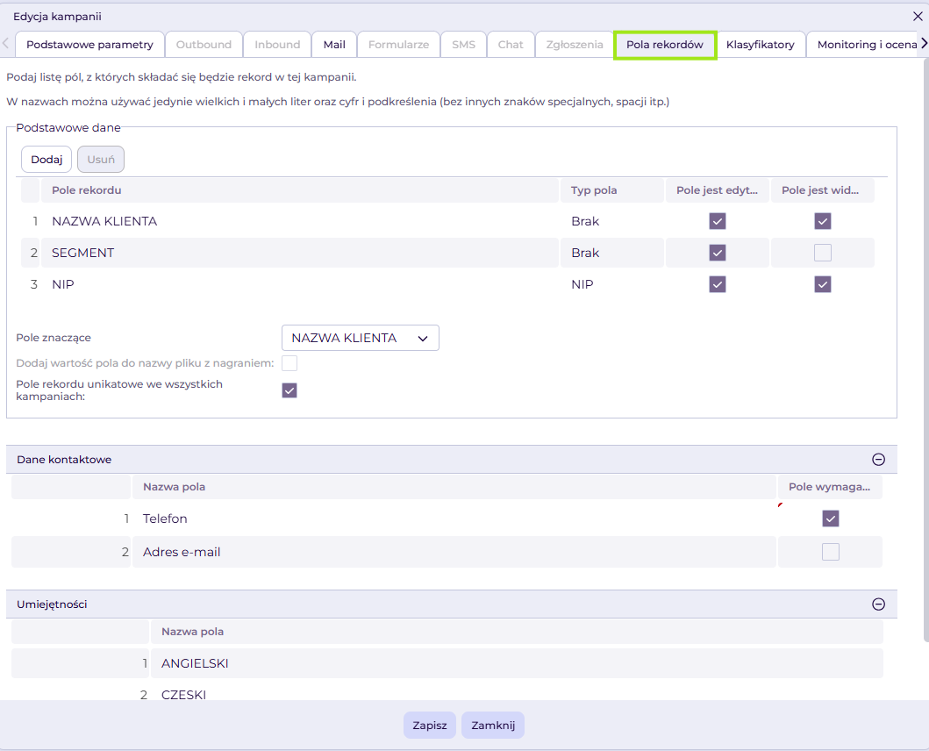Save changes with the Zapisz button
929x751 pixels.
pyautogui.click(x=430, y=725)
